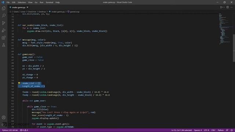Click the x1_change = 0 line

point(30,74)
